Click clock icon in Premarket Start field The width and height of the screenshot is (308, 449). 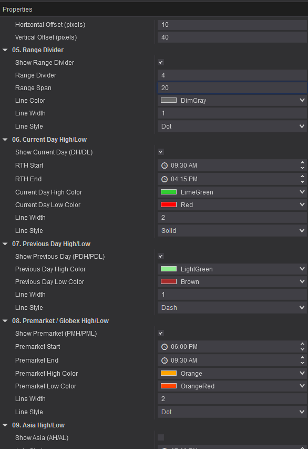(165, 347)
